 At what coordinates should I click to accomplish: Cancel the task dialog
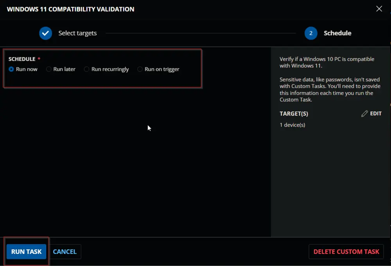[x=65, y=252]
